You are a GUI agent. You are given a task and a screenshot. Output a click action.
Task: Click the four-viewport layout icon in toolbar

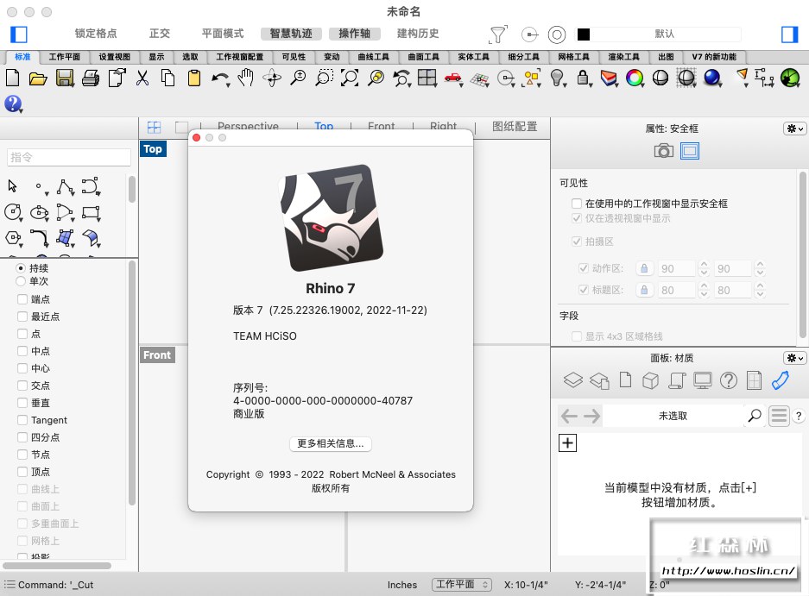pyautogui.click(x=427, y=78)
